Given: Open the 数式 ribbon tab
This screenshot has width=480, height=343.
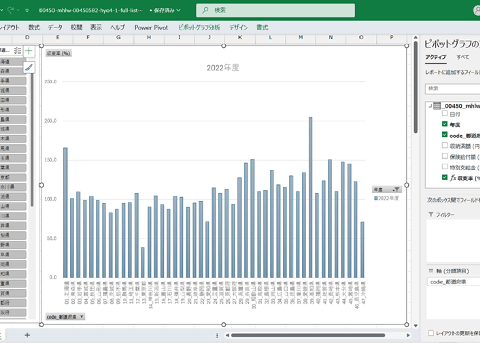Looking at the screenshot, I should [x=34, y=28].
